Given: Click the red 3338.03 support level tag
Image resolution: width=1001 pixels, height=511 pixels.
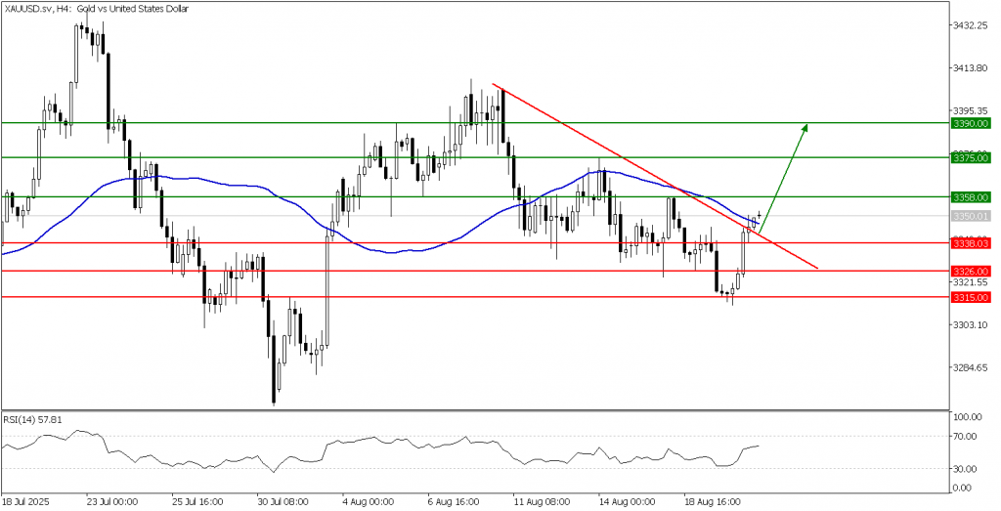Looking at the screenshot, I should click(x=971, y=242).
